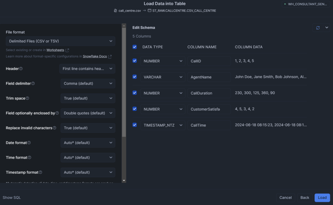Click the refresh schema detection icon
Viewport: 333px width, 205px height.
click(x=318, y=28)
